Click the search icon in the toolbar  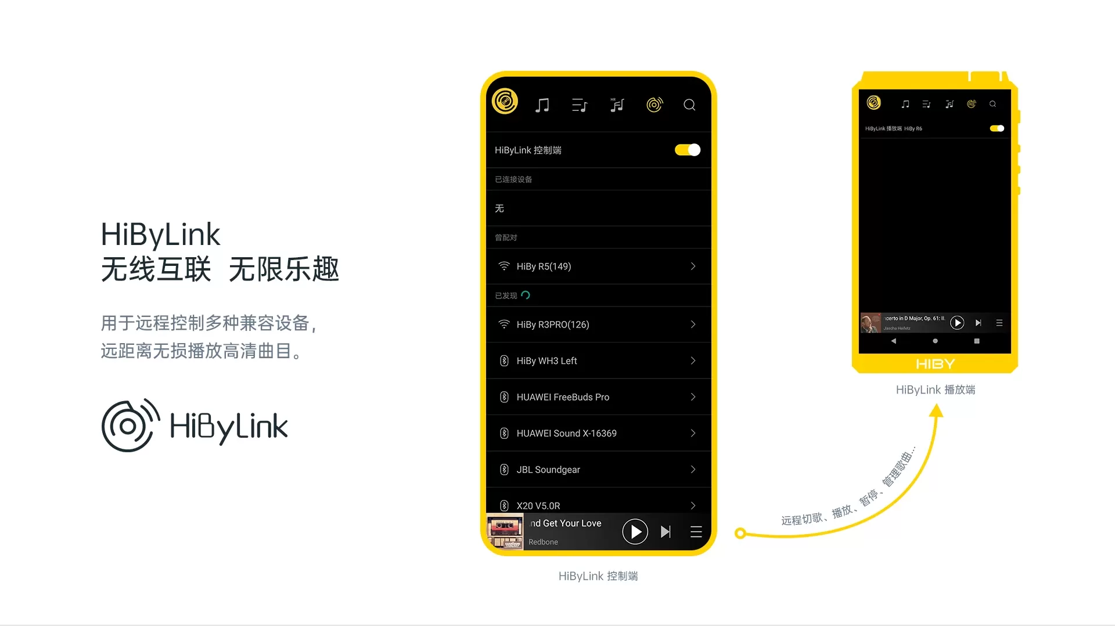click(x=689, y=104)
